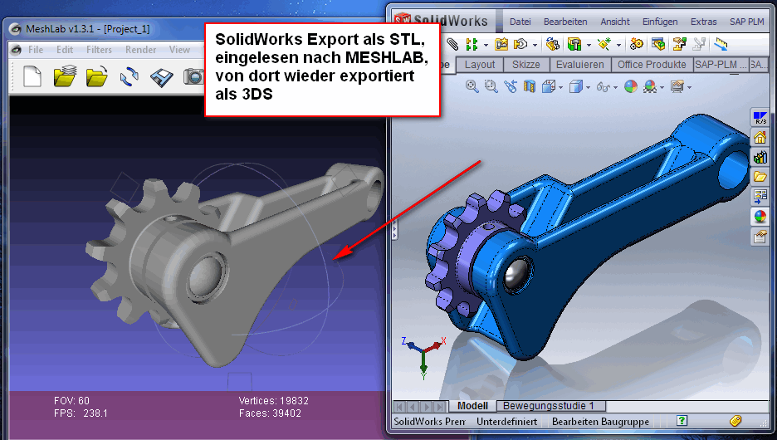Switch to the Office Produkte tab
777x440 pixels.
[652, 65]
